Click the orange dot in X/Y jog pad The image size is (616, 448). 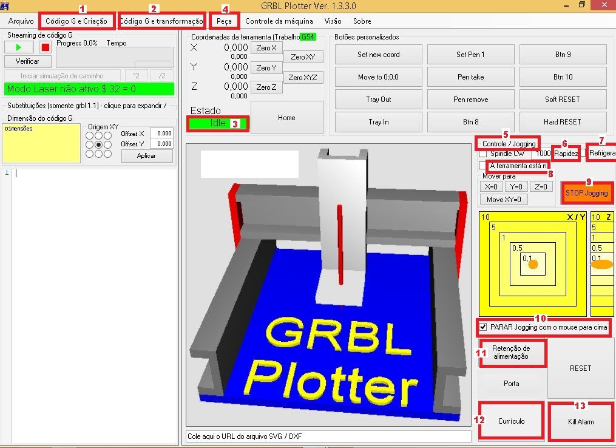pyautogui.click(x=533, y=265)
